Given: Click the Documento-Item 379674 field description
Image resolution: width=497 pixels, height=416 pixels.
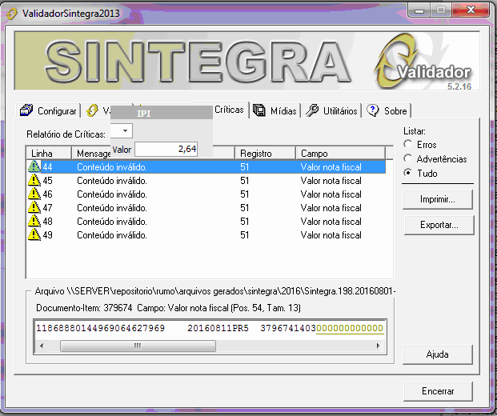Looking at the screenshot, I should [x=168, y=308].
